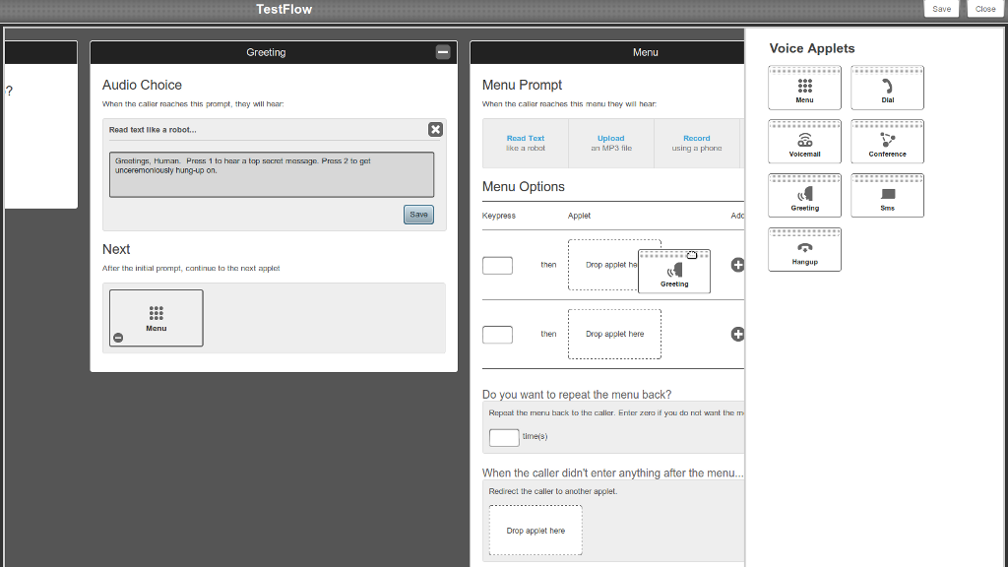
Task: Click Save in the top bar
Action: (x=941, y=9)
